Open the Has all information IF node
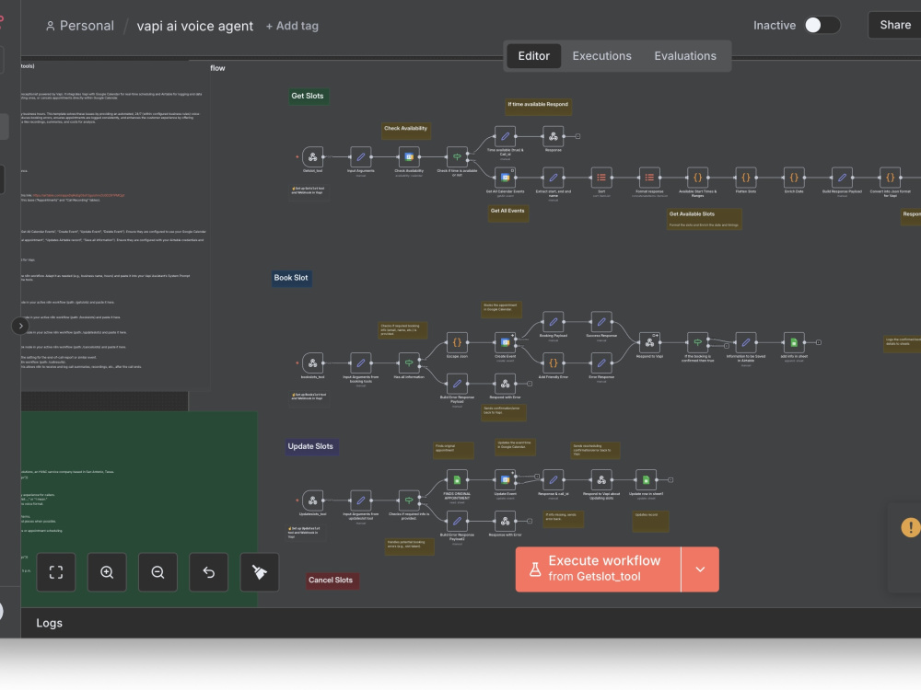921x690 pixels. point(409,362)
